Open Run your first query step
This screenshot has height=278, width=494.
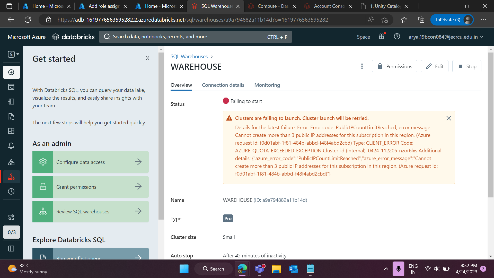tap(91, 254)
